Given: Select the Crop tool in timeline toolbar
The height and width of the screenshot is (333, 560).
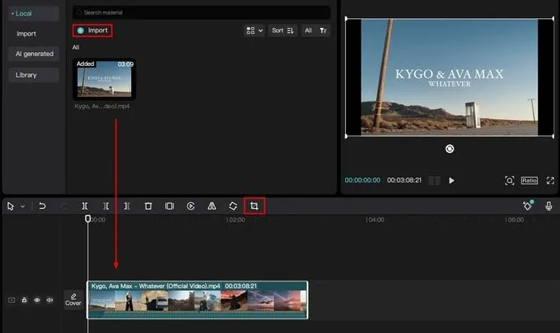Looking at the screenshot, I should (254, 206).
